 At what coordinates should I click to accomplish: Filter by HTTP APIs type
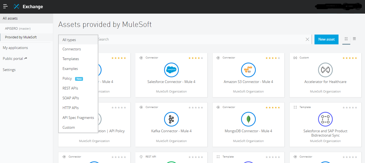pyautogui.click(x=78, y=108)
